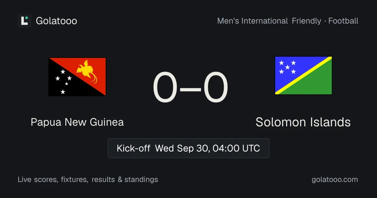This screenshot has width=377, height=198.
Task: Open the Golatooo brand name text
Action: point(57,21)
